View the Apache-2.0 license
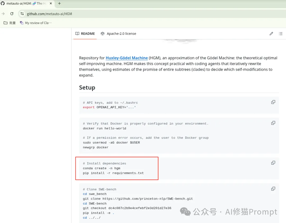 point(121,34)
